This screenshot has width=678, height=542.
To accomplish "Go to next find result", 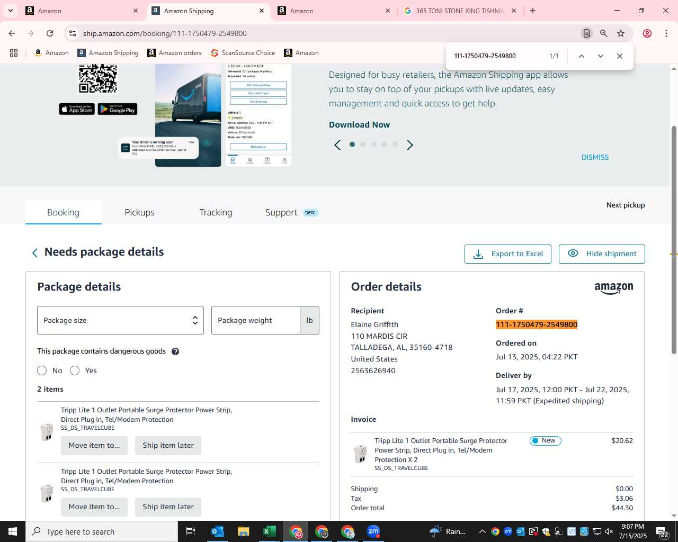I will point(600,56).
